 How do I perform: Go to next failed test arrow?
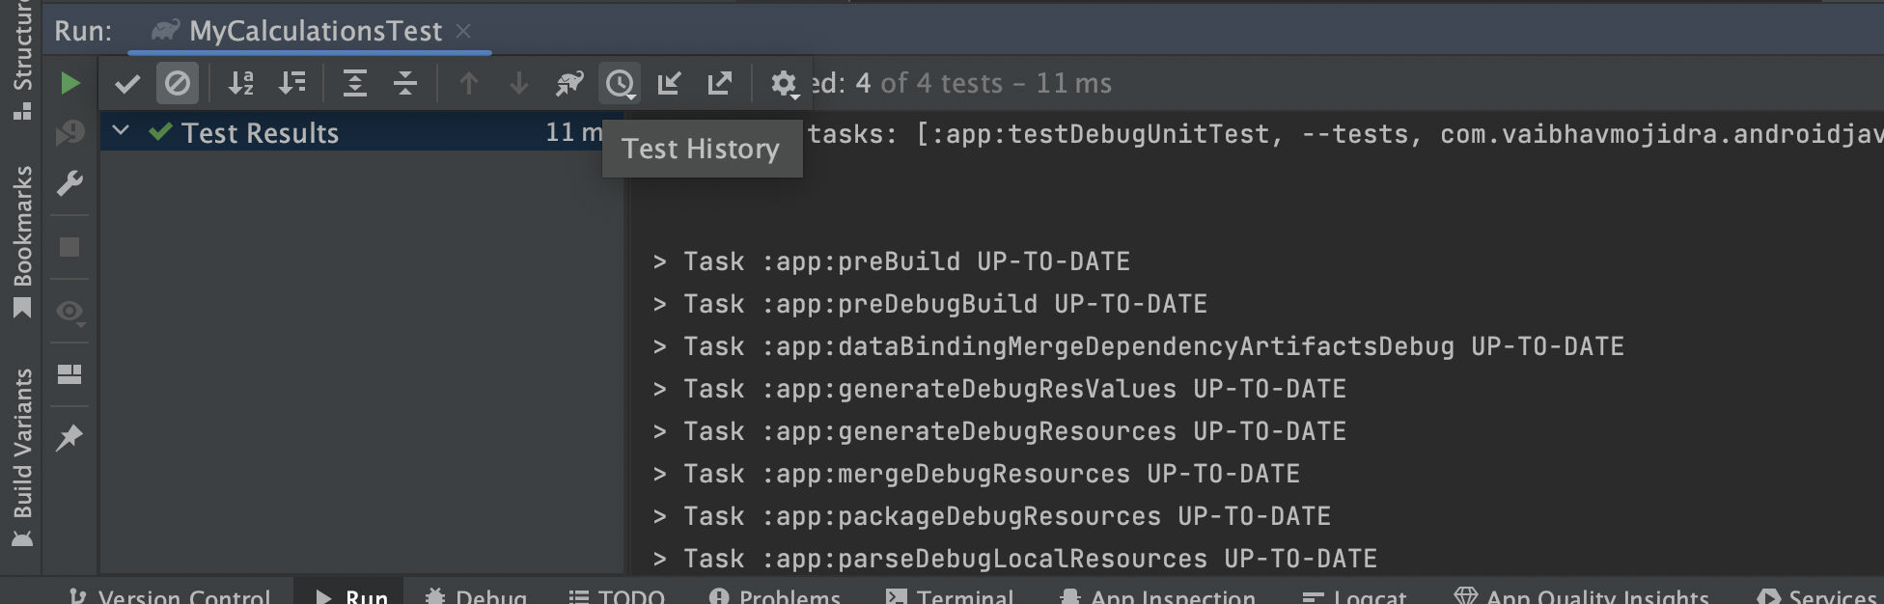[519, 84]
